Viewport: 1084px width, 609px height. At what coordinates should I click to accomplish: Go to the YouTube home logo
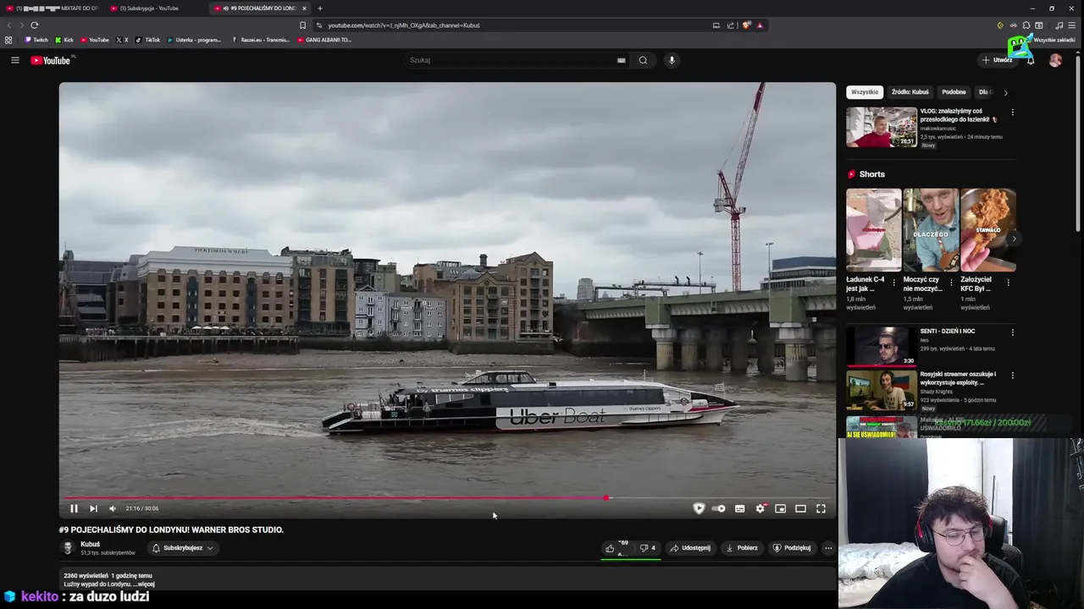[x=53, y=60]
